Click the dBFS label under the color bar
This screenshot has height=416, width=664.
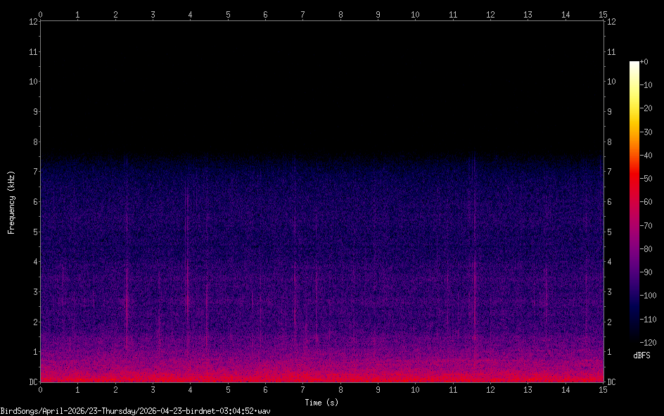coord(641,355)
